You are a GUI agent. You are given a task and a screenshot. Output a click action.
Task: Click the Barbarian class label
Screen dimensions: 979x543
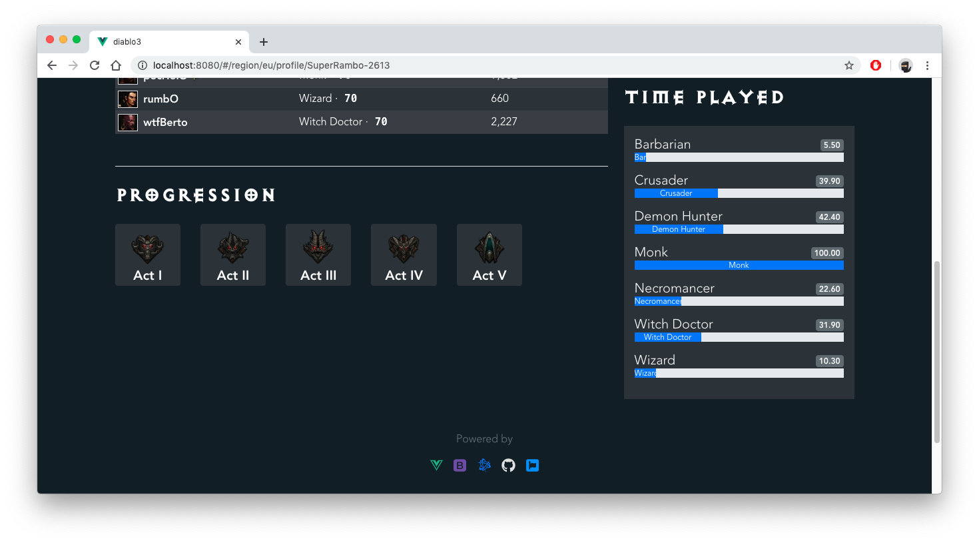(x=663, y=145)
